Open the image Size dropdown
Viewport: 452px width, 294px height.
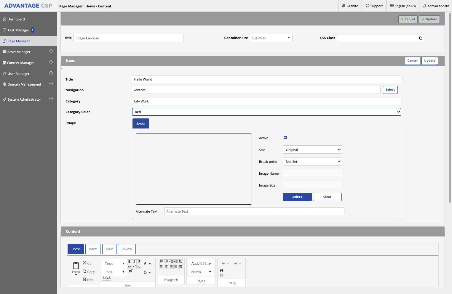312,150
